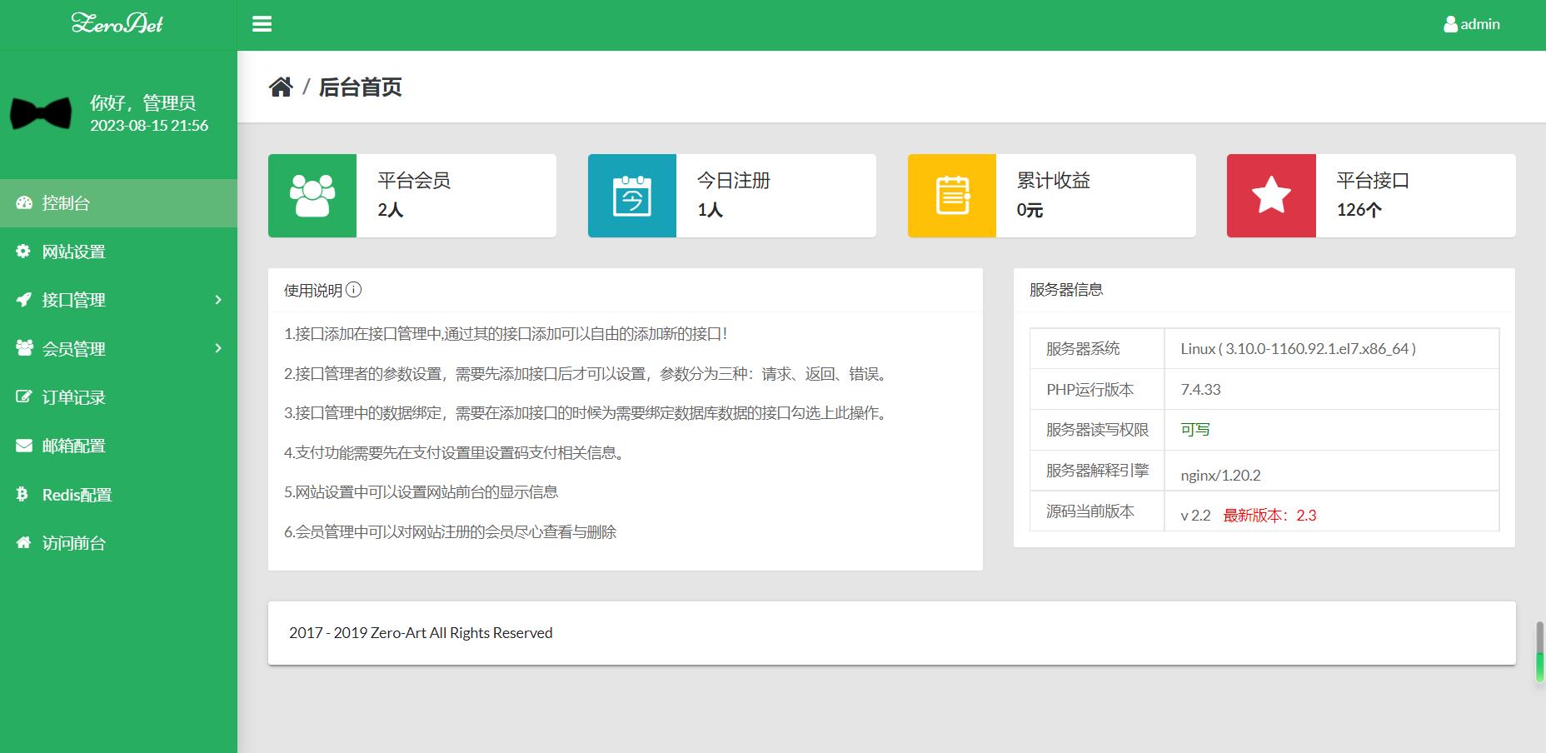1546x753 pixels.
Task: Click the PHP version 7.4.33 value
Action: (x=1200, y=389)
